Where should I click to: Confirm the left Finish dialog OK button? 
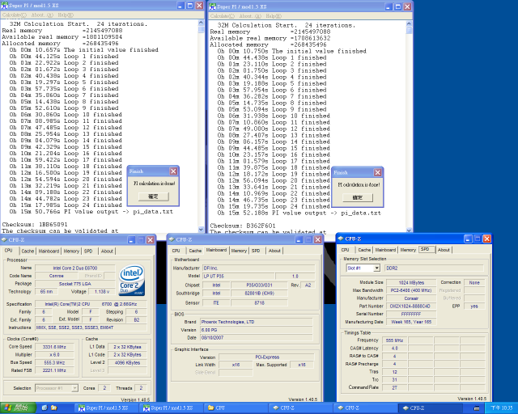153,196
